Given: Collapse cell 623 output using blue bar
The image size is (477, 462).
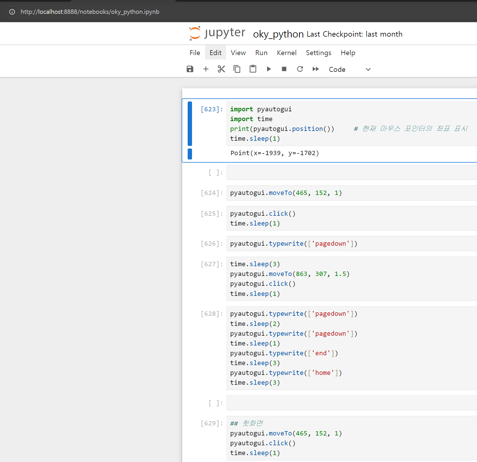Looking at the screenshot, I should pos(190,154).
